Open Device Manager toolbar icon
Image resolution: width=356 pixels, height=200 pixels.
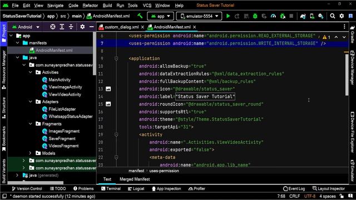coord(312,16)
